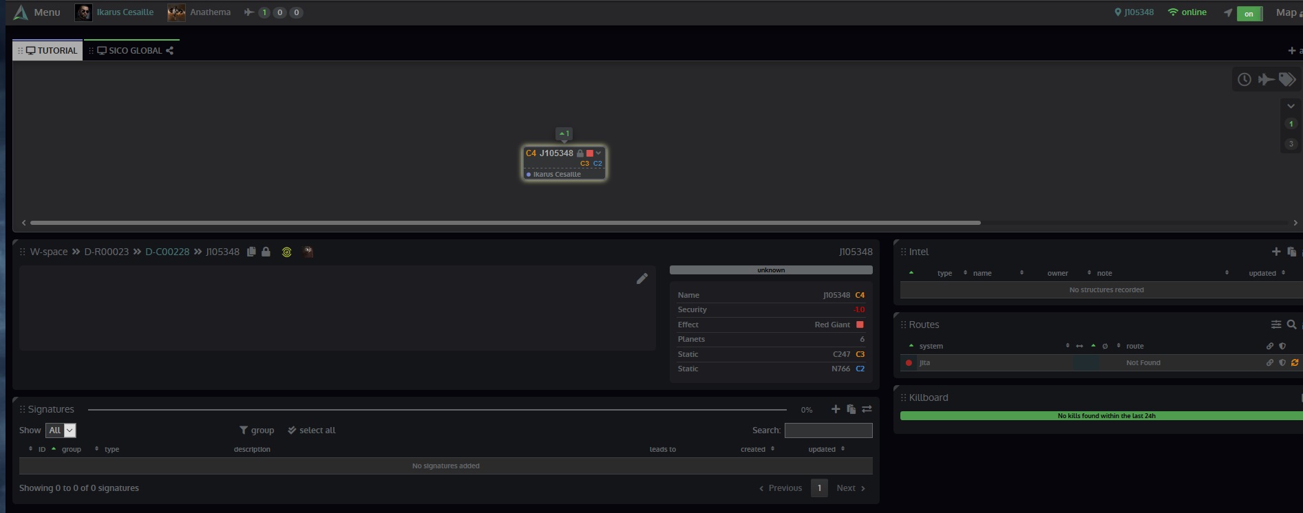Add a structure in the Intel panel
Screen dimensions: 1303x513
point(1275,252)
